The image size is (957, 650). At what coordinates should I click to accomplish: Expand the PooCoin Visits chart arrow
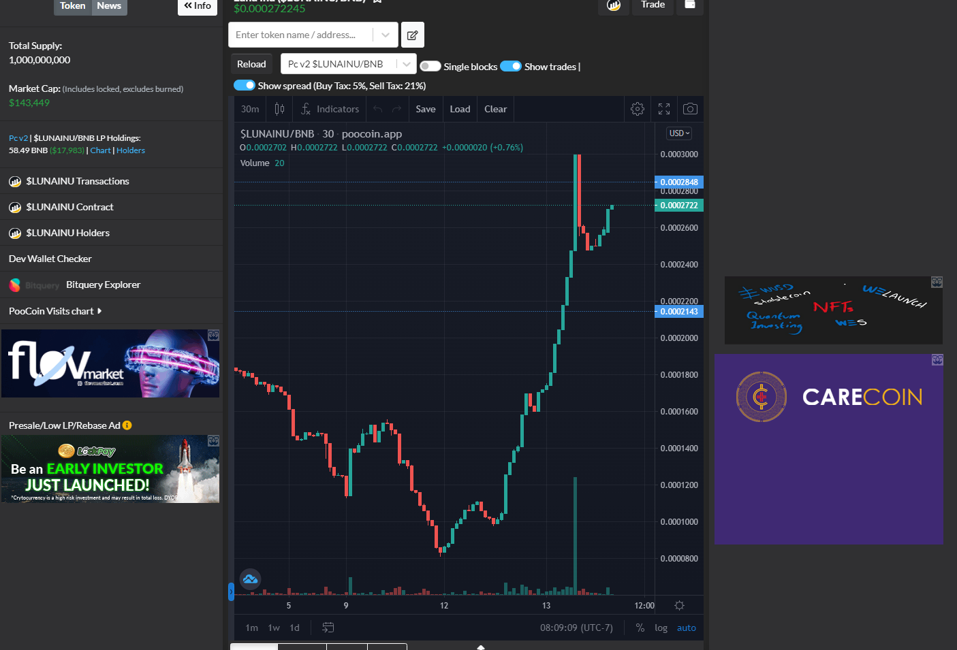[99, 311]
